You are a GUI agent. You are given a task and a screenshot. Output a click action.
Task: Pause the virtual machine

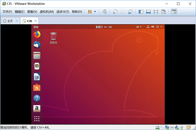tap(90, 12)
